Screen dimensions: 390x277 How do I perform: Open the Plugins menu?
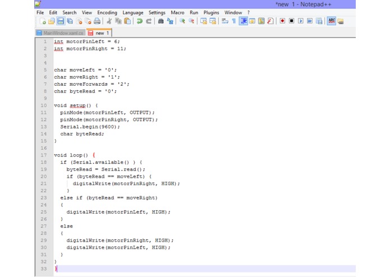211,12
